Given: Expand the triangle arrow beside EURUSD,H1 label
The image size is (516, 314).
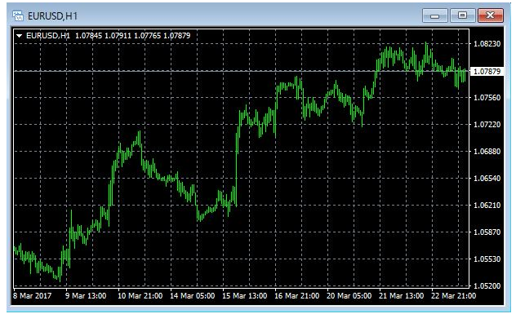Looking at the screenshot, I should coord(20,36).
